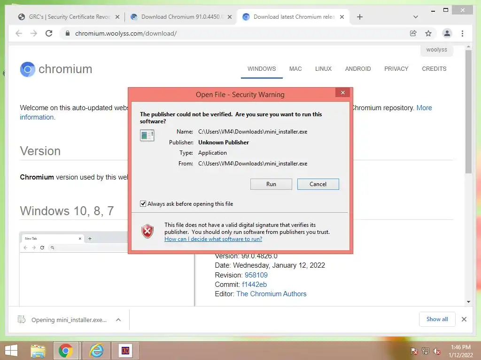Select the ANDROID navigation item
This screenshot has height=360, width=481.
point(357,69)
